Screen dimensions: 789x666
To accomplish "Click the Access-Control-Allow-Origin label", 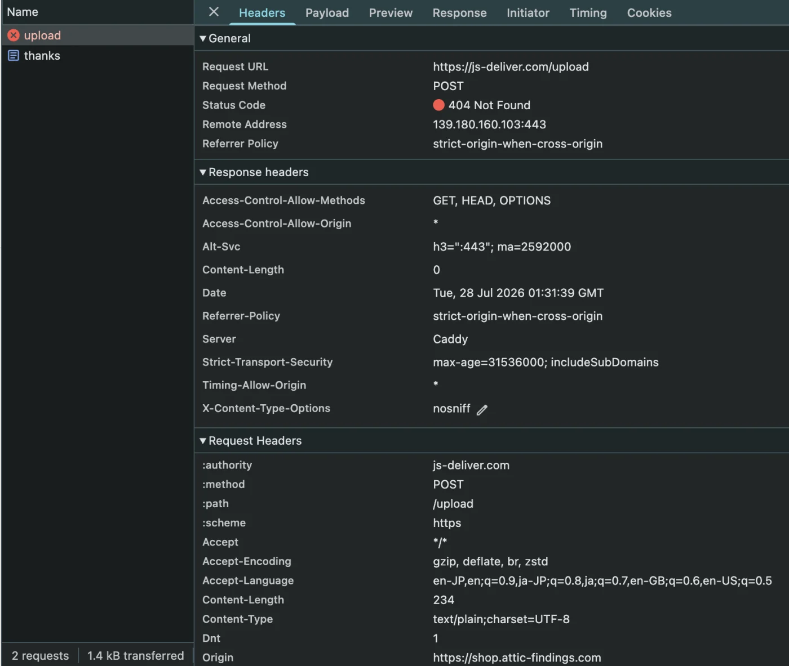I will click(277, 224).
